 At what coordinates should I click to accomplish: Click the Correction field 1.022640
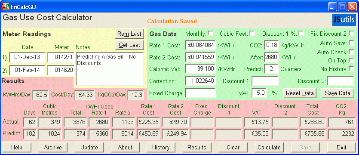point(200,81)
